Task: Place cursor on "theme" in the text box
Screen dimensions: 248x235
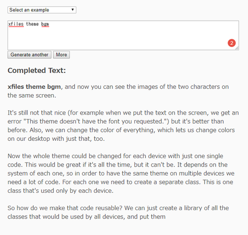Action: tap(32, 24)
